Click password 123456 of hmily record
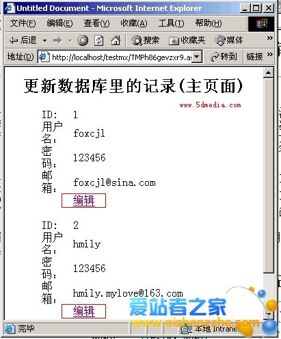 (89, 269)
